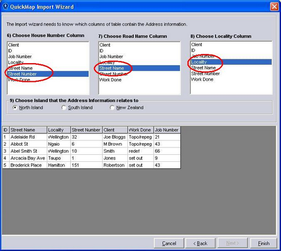The height and width of the screenshot is (251, 281).
Task: Click the Hamilton locality cell
Action: (x=58, y=165)
